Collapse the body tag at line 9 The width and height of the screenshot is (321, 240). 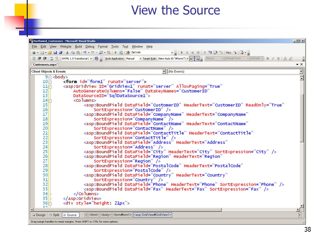click(x=50, y=77)
